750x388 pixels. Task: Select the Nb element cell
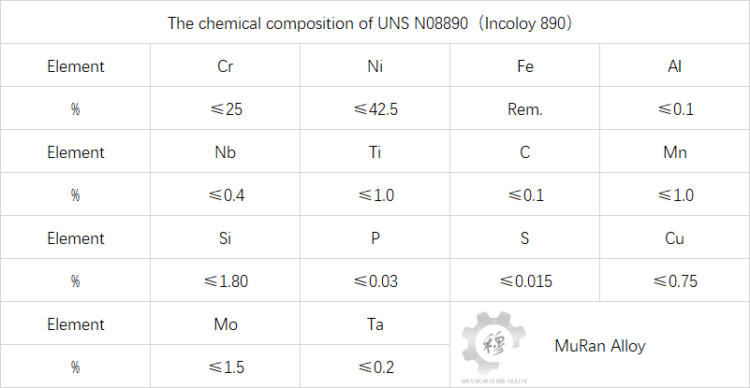point(226,151)
